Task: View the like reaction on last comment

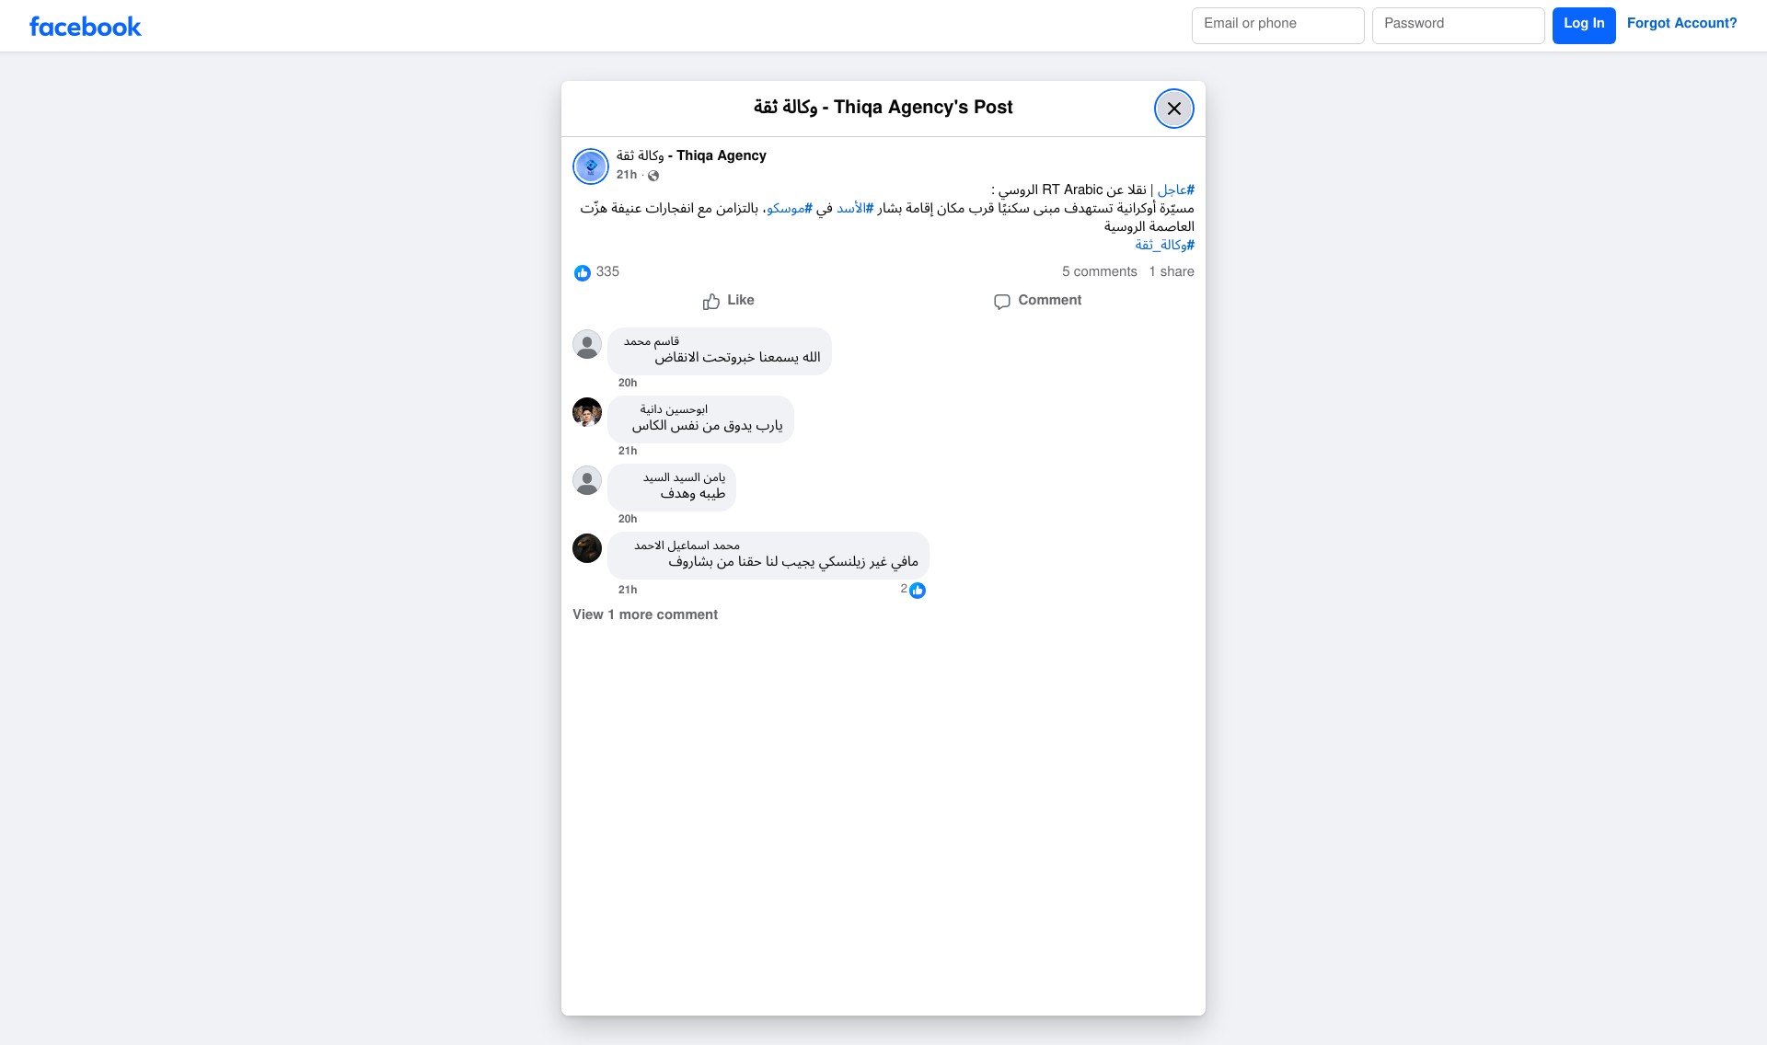Action: (x=918, y=591)
